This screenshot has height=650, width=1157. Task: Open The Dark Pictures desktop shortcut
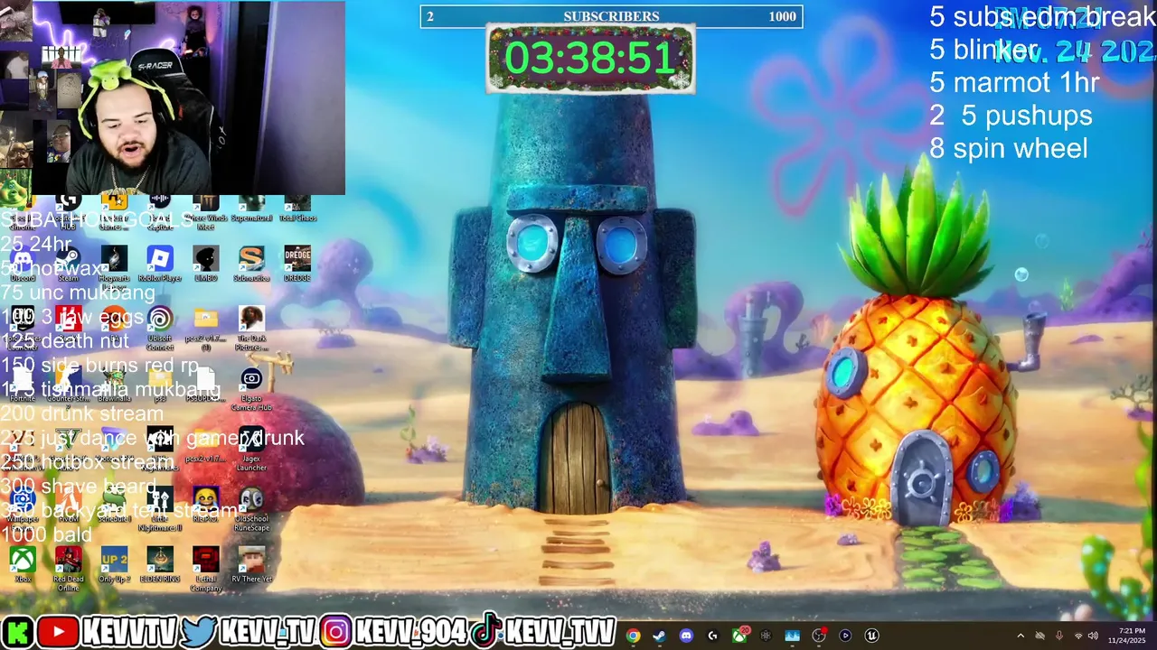(251, 329)
